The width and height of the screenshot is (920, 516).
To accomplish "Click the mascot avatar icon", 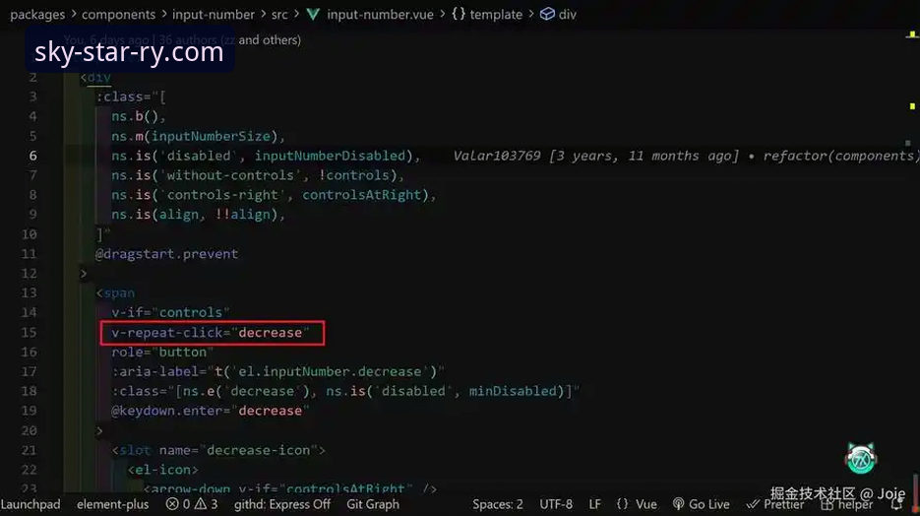I will (x=861, y=459).
